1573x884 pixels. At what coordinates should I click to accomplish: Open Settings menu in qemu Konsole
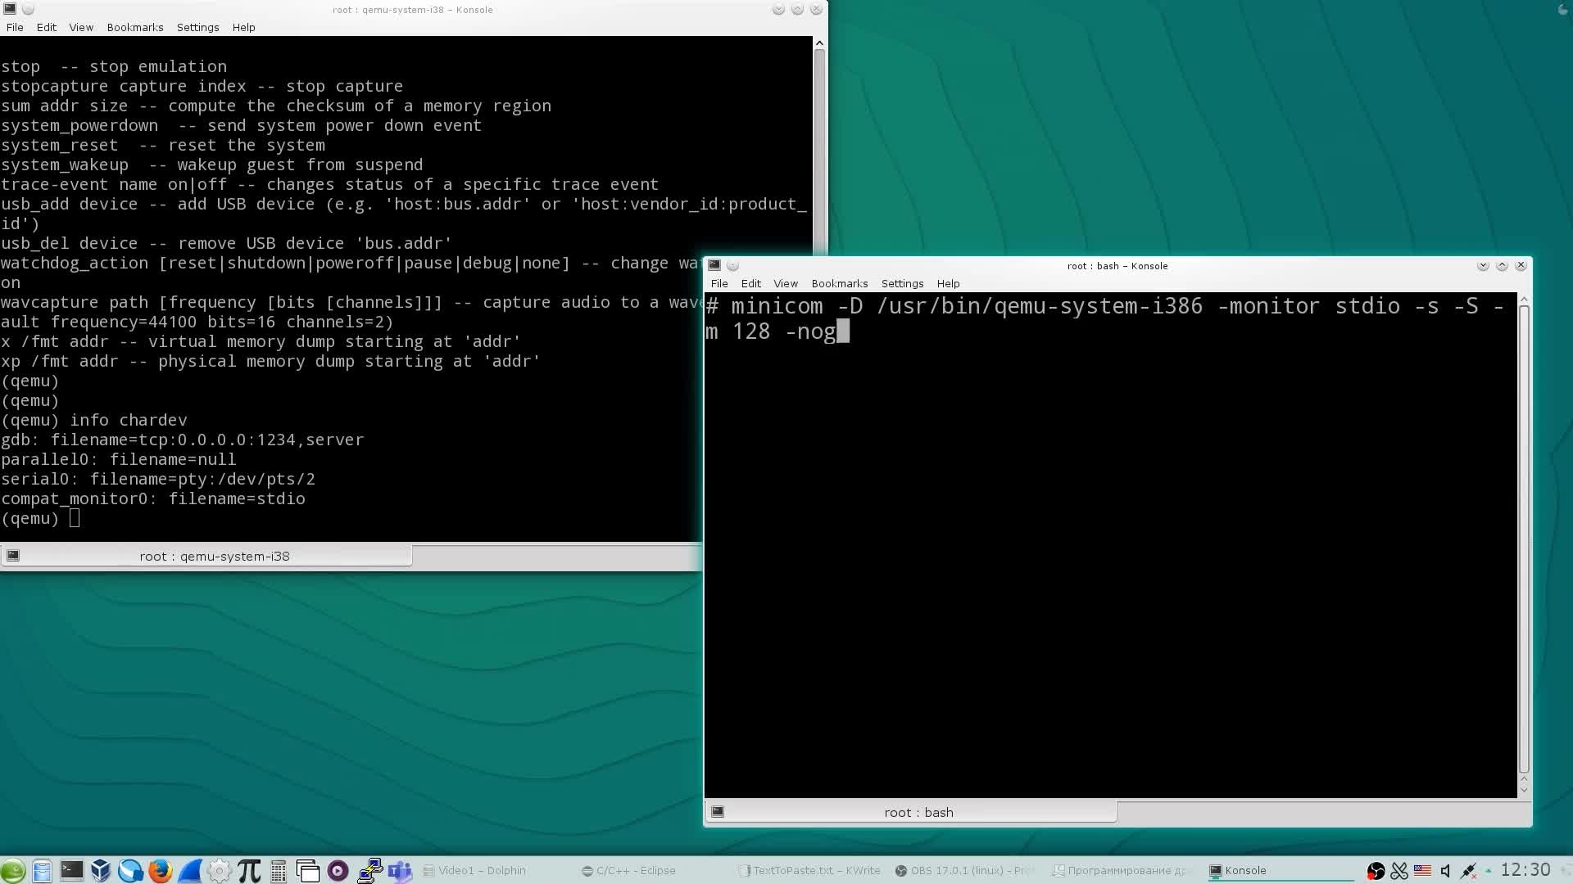(x=197, y=27)
